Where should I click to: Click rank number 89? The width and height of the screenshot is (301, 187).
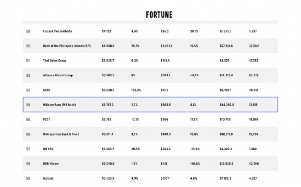(x=28, y=31)
